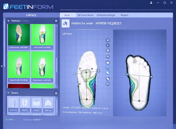Click the New Scan button label
This screenshot has width=176, height=129.
point(13,110)
